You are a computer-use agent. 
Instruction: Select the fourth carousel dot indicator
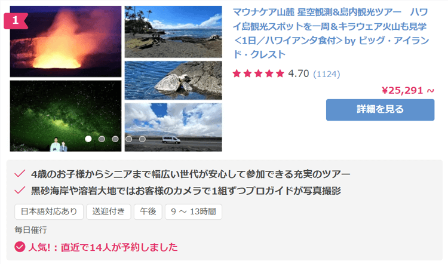point(129,139)
